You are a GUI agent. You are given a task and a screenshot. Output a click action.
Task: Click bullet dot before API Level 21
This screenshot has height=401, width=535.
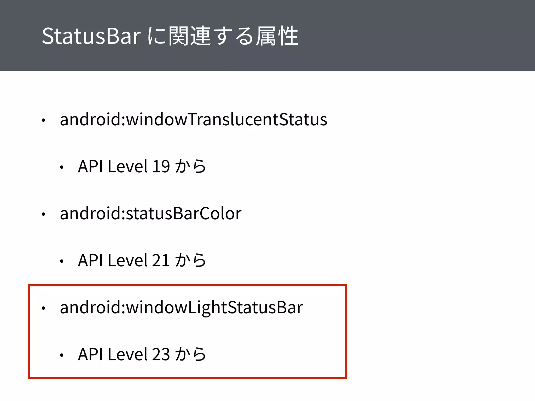61,261
